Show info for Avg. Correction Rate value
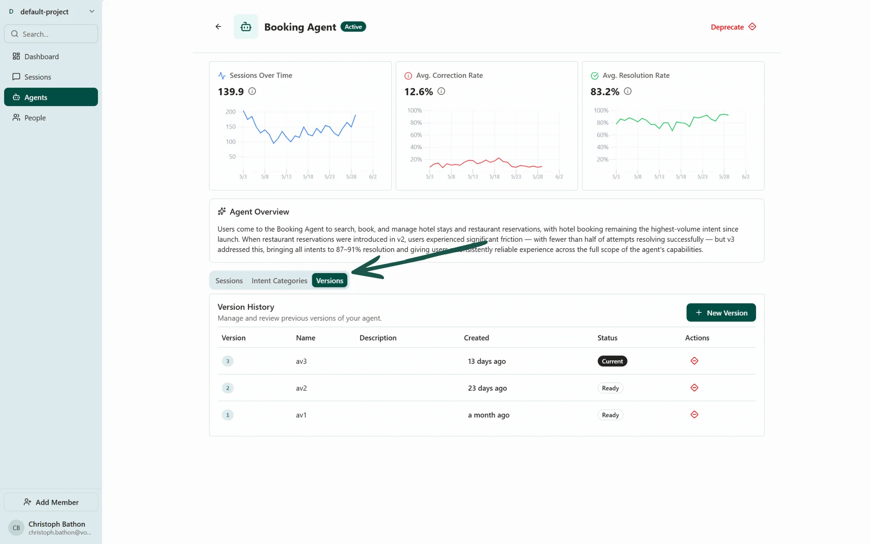 [441, 91]
